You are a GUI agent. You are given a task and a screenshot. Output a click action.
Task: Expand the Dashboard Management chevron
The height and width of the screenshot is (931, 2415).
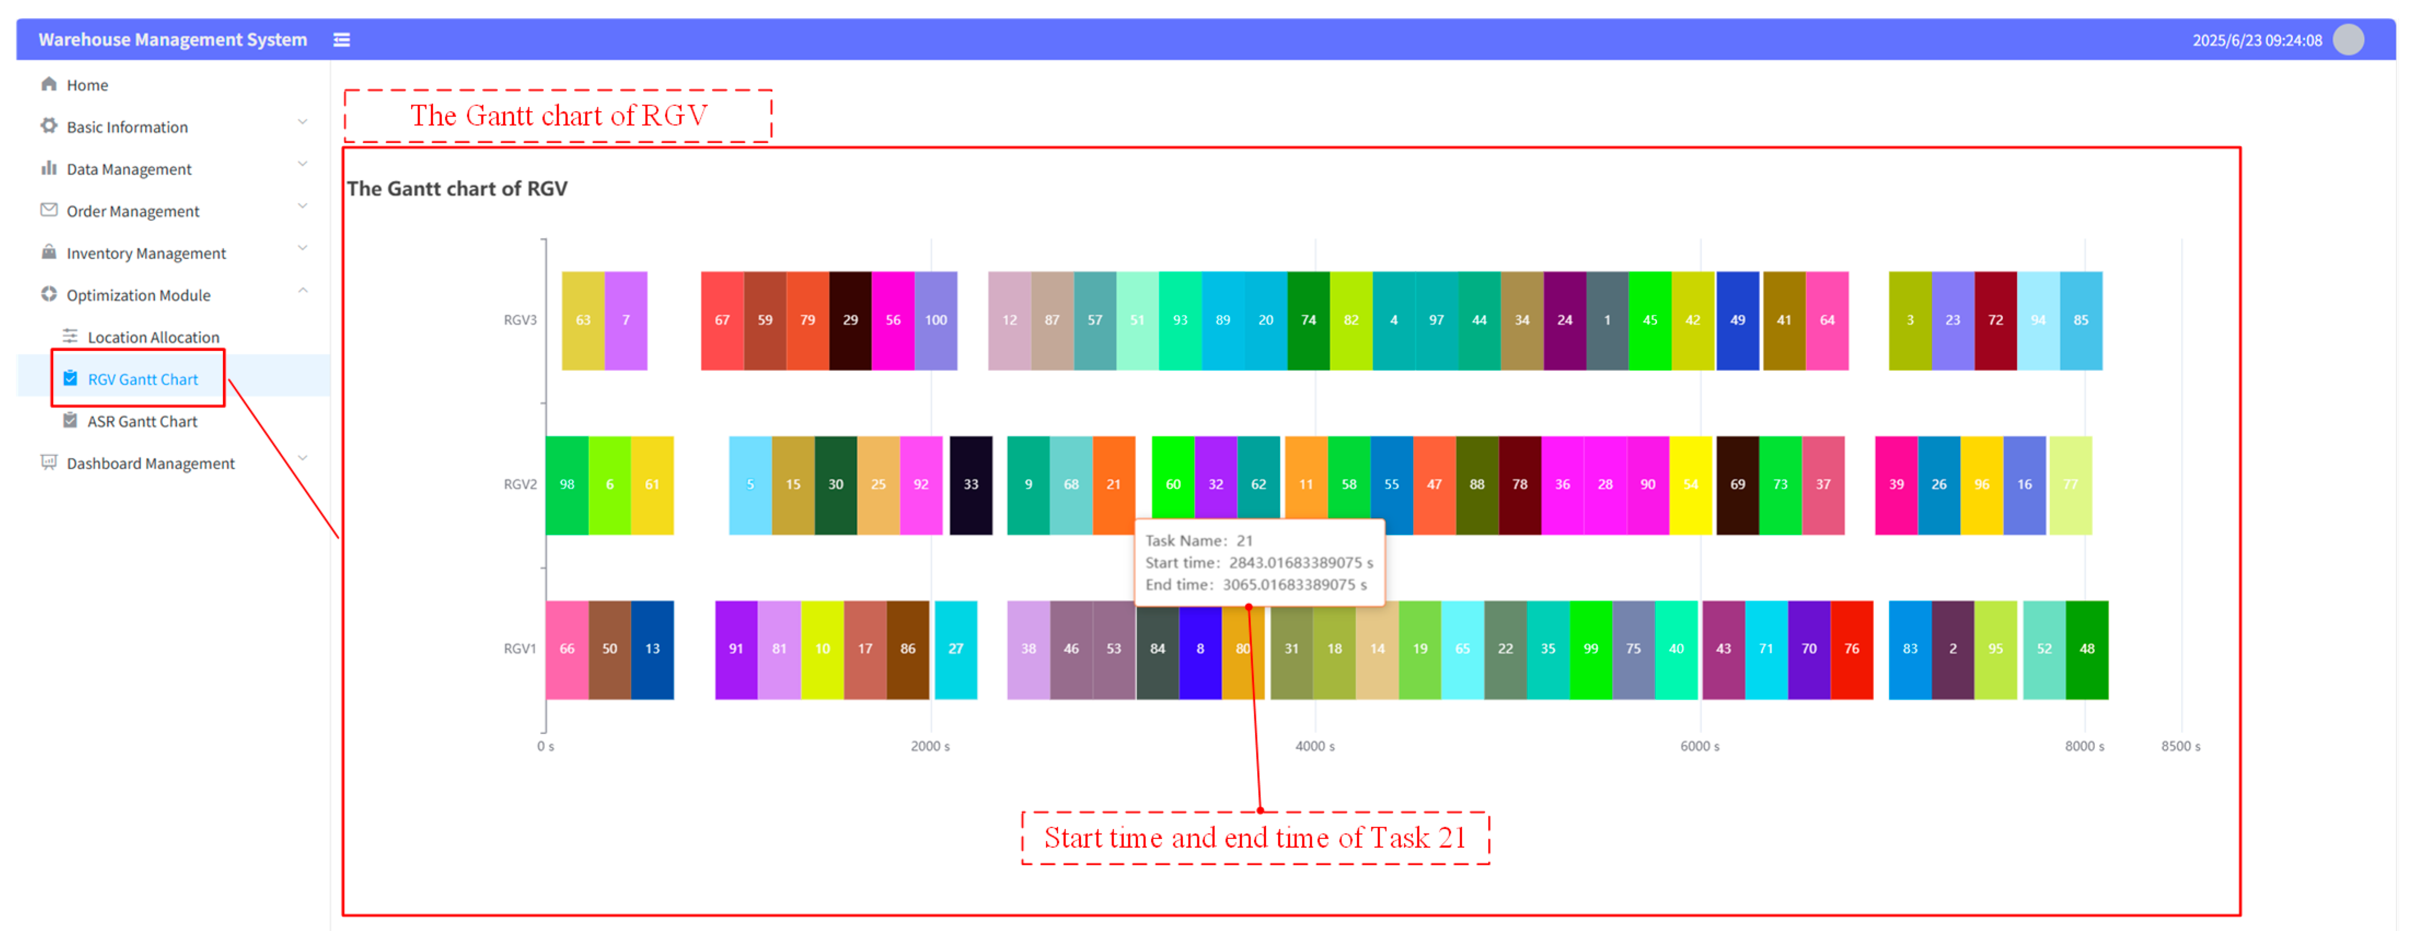click(x=302, y=458)
